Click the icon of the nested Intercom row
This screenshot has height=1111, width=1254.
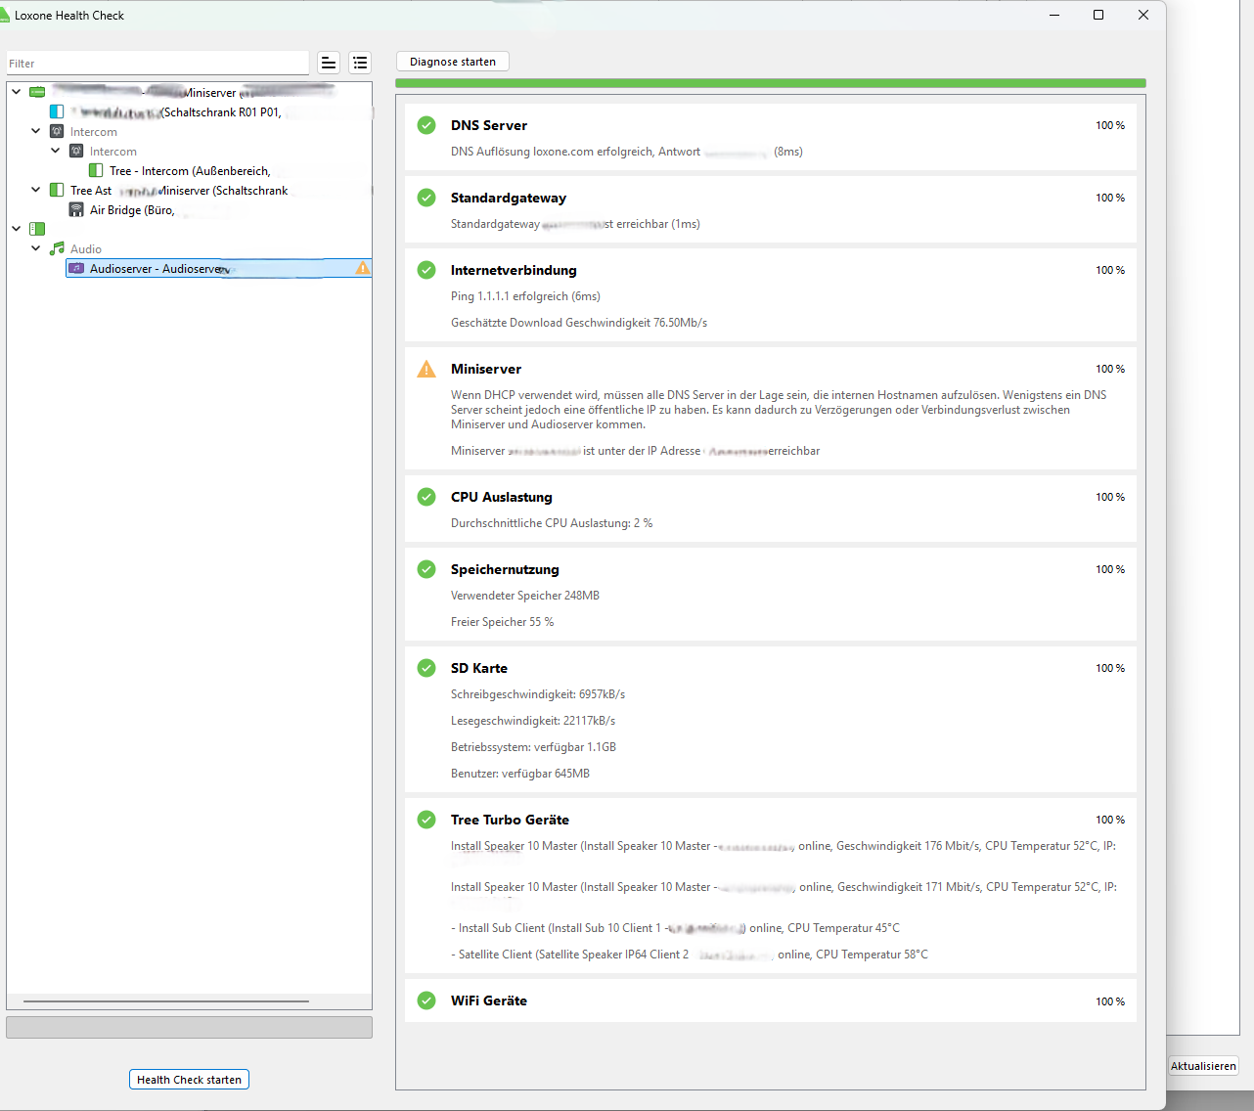click(x=76, y=151)
